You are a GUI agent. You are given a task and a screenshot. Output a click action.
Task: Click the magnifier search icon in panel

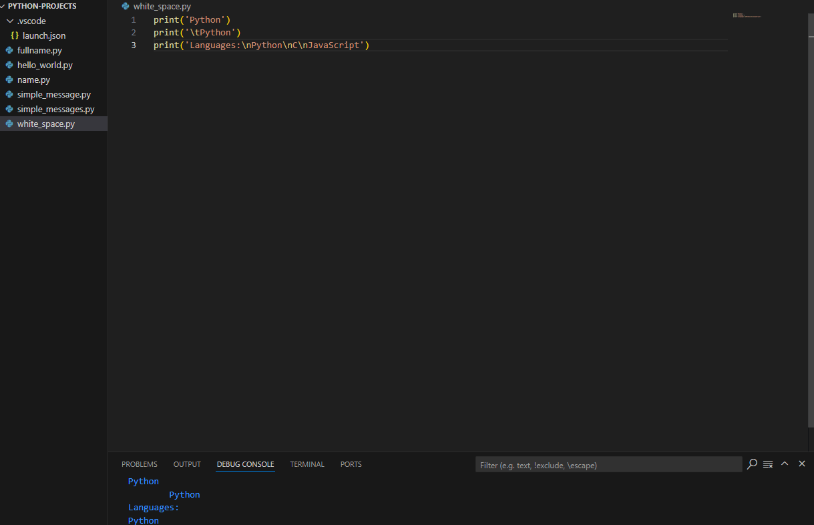coord(752,464)
